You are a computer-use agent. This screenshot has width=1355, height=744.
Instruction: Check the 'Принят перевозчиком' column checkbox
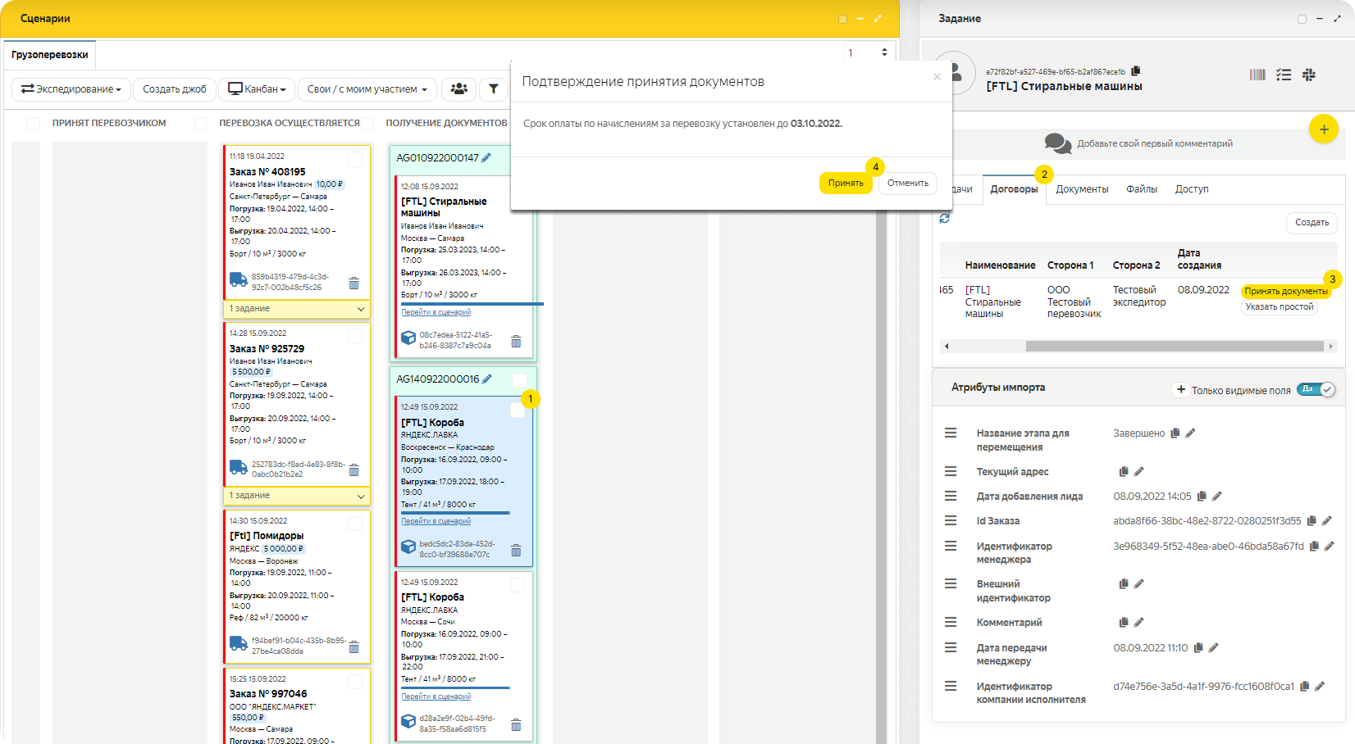coord(34,123)
